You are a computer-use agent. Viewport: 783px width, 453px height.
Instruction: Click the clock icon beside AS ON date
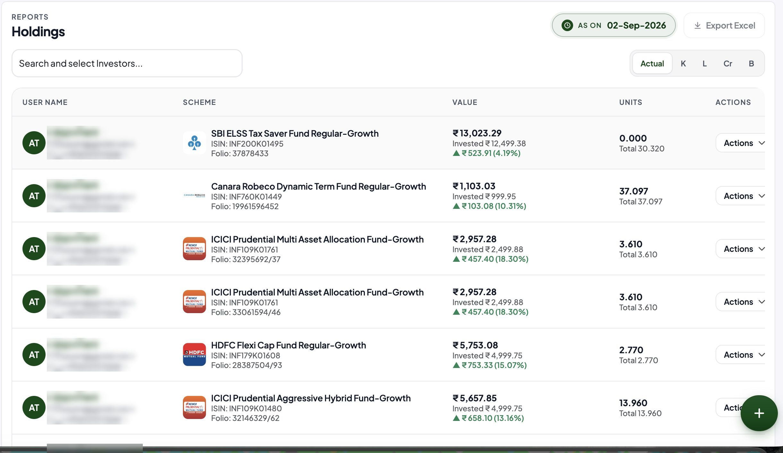pyautogui.click(x=567, y=25)
